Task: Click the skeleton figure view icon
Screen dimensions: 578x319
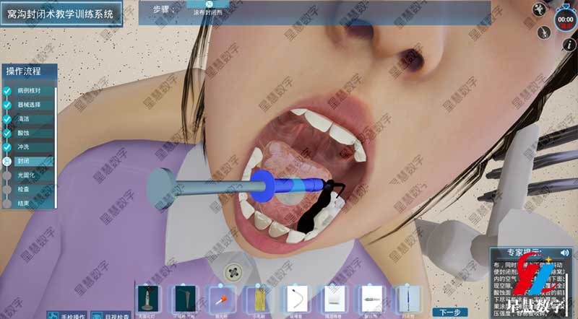Action: click(539, 9)
